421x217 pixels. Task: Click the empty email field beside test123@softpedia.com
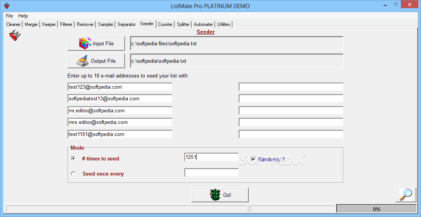click(x=291, y=87)
